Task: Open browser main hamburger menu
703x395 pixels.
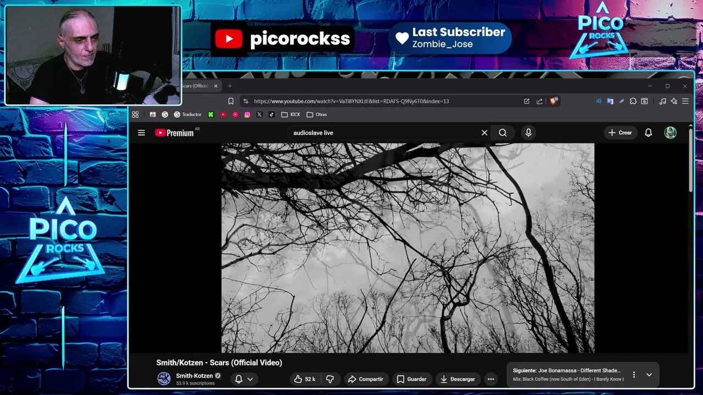Action: (685, 101)
